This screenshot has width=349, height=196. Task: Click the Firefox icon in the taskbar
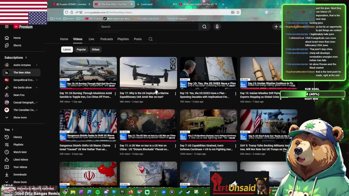(131, 192)
